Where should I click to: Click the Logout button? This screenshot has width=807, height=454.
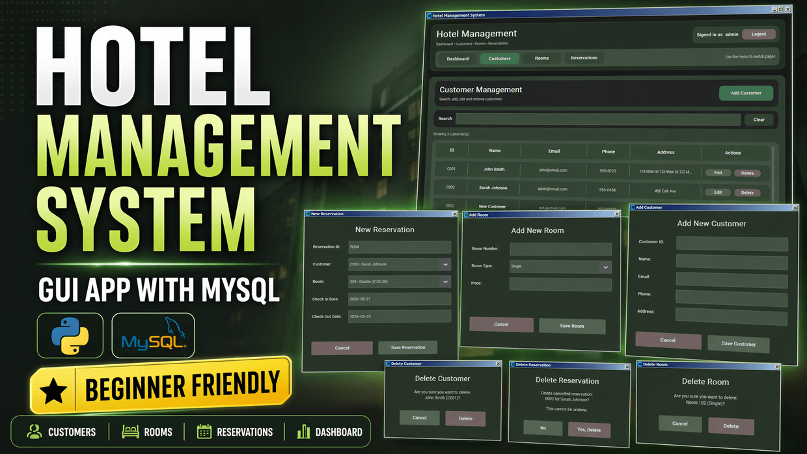758,34
